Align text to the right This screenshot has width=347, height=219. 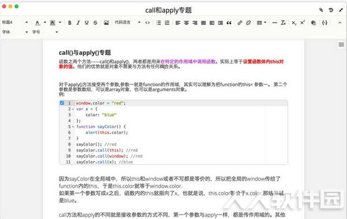[195, 23]
